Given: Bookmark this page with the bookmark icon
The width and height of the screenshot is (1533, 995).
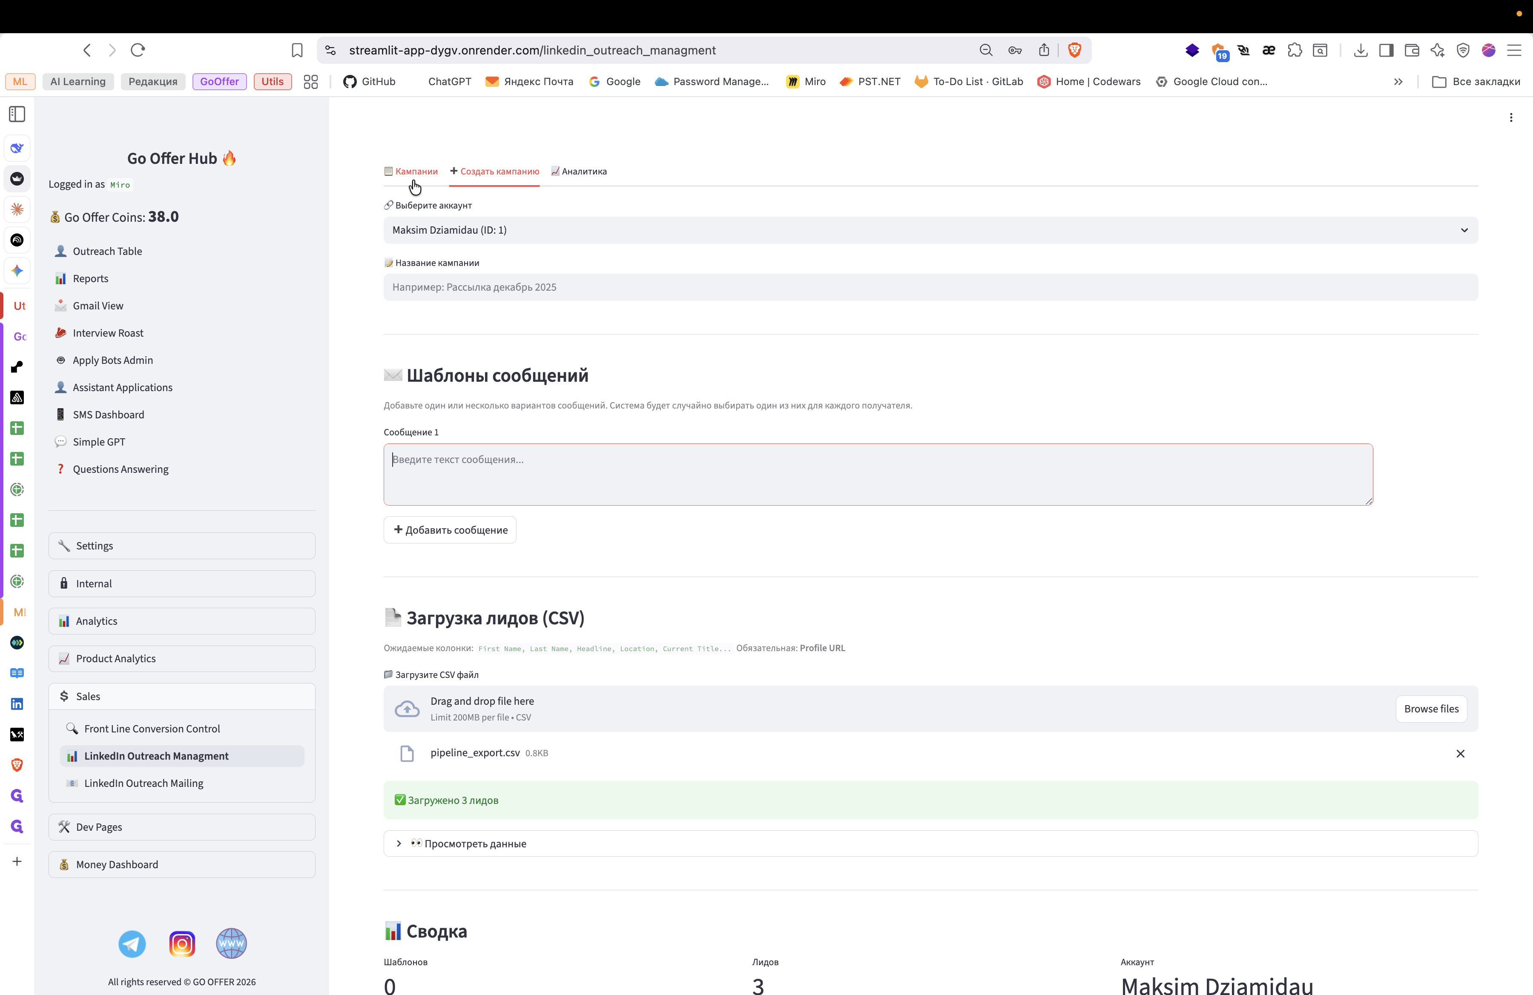Looking at the screenshot, I should point(297,50).
